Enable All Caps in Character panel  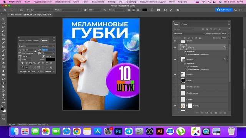pyautogui.click(x=30, y=63)
